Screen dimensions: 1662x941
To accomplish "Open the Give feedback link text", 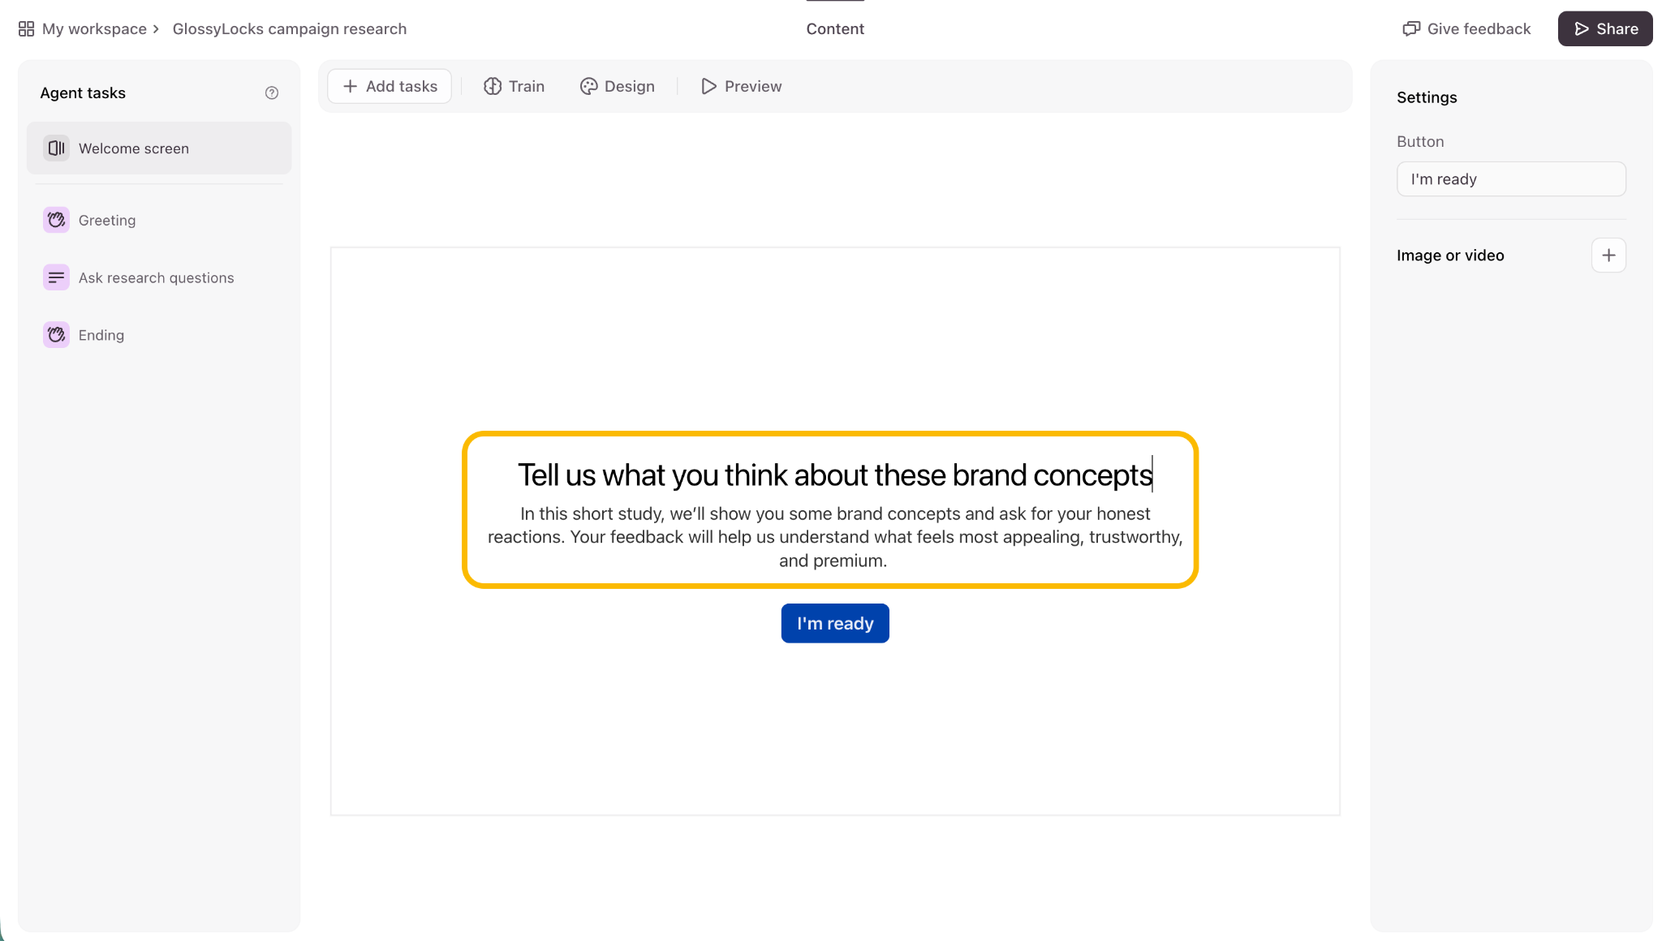I will click(1479, 29).
